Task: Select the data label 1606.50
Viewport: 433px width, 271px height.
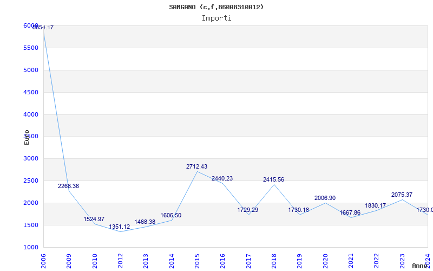Action: 171,215
